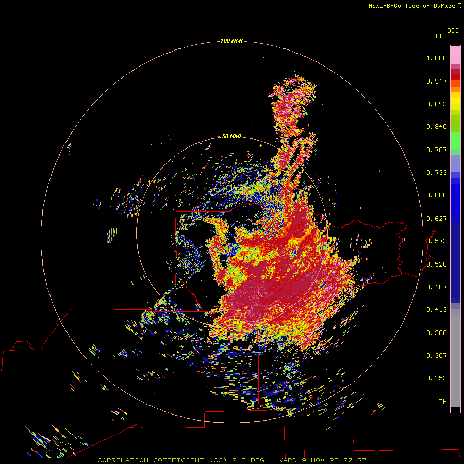464x464 pixels.
Task: Click the 0.360 scale value
Action: (x=437, y=333)
